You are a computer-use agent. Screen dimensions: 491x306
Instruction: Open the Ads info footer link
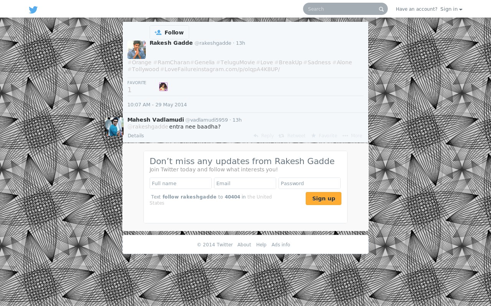point(281,245)
